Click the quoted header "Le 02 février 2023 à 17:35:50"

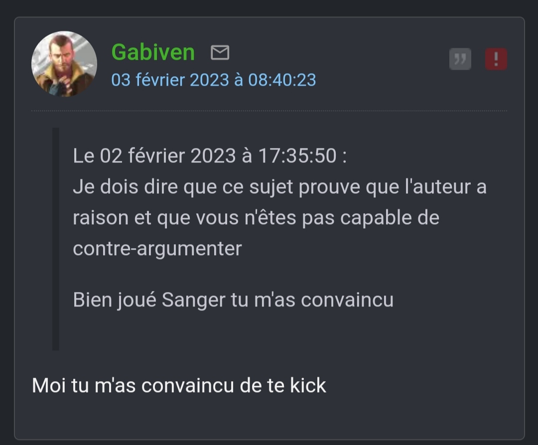click(205, 155)
